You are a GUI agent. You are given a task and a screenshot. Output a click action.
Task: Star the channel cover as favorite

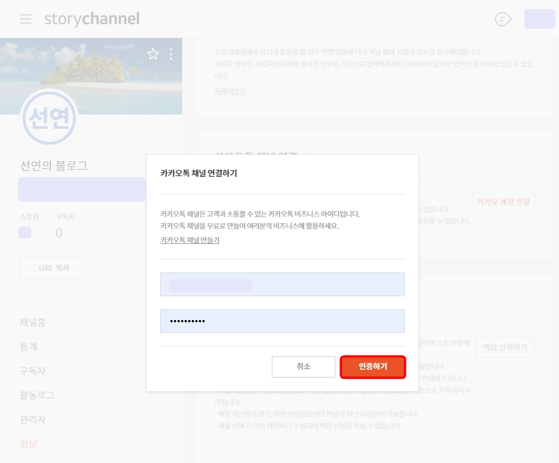[x=153, y=54]
